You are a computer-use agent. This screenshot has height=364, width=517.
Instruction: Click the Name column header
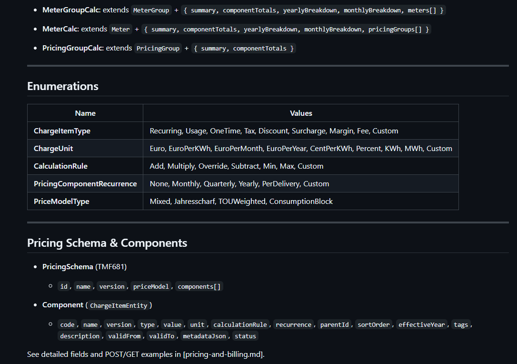pos(85,113)
